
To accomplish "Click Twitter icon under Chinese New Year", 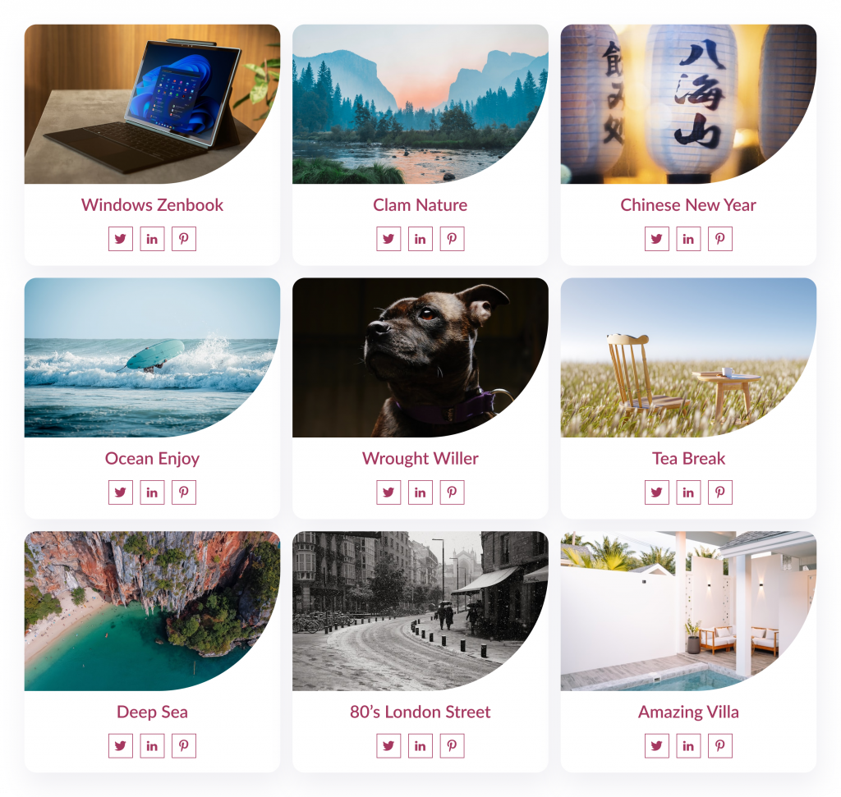I will point(656,239).
